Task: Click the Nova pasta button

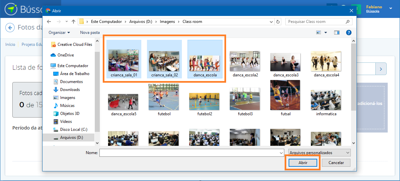Action: pyautogui.click(x=90, y=33)
